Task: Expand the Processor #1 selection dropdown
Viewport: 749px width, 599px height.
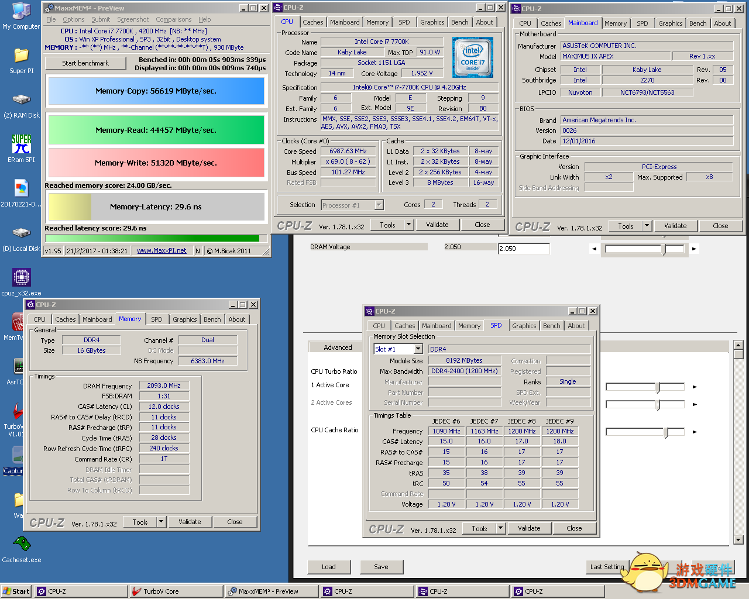Action: pos(379,205)
